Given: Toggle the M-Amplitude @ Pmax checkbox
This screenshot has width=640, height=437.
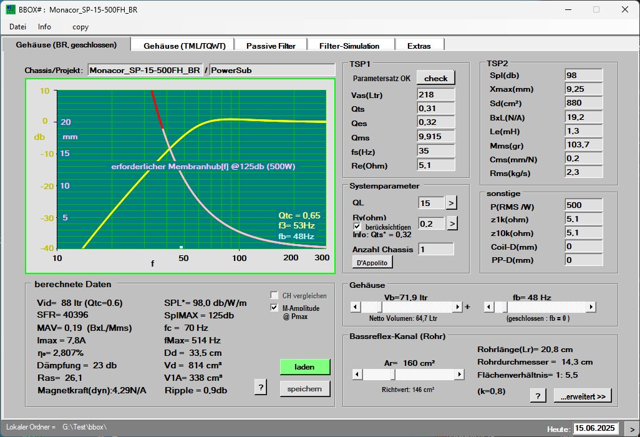Looking at the screenshot, I should 274,308.
